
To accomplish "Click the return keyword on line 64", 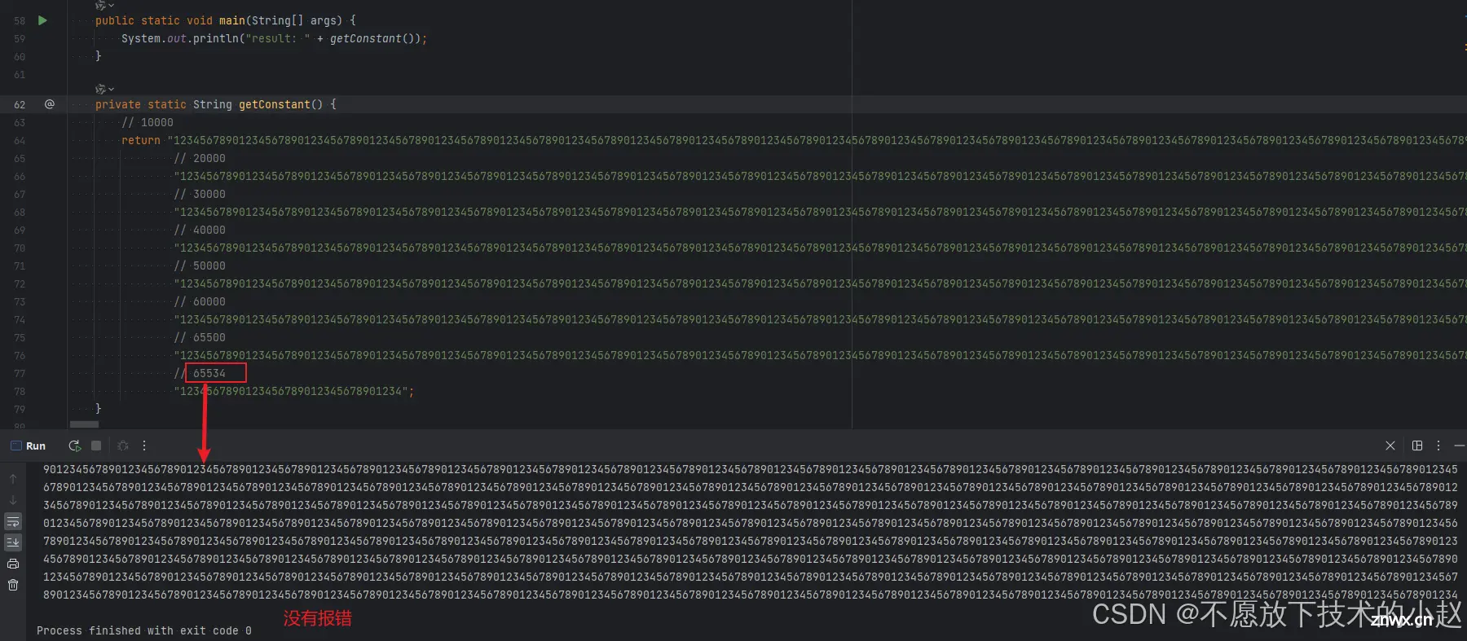I will tap(140, 140).
